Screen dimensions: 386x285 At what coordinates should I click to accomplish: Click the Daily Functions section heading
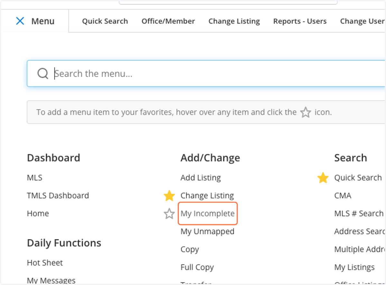[x=64, y=243]
